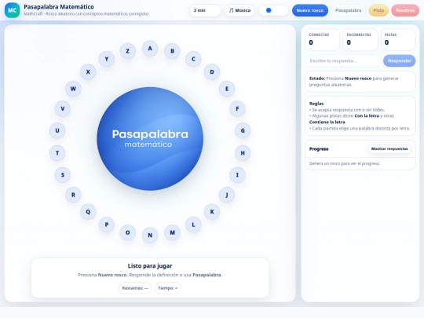Select letter Q on the rosco
The width and height of the screenshot is (424, 318).
tap(88, 212)
